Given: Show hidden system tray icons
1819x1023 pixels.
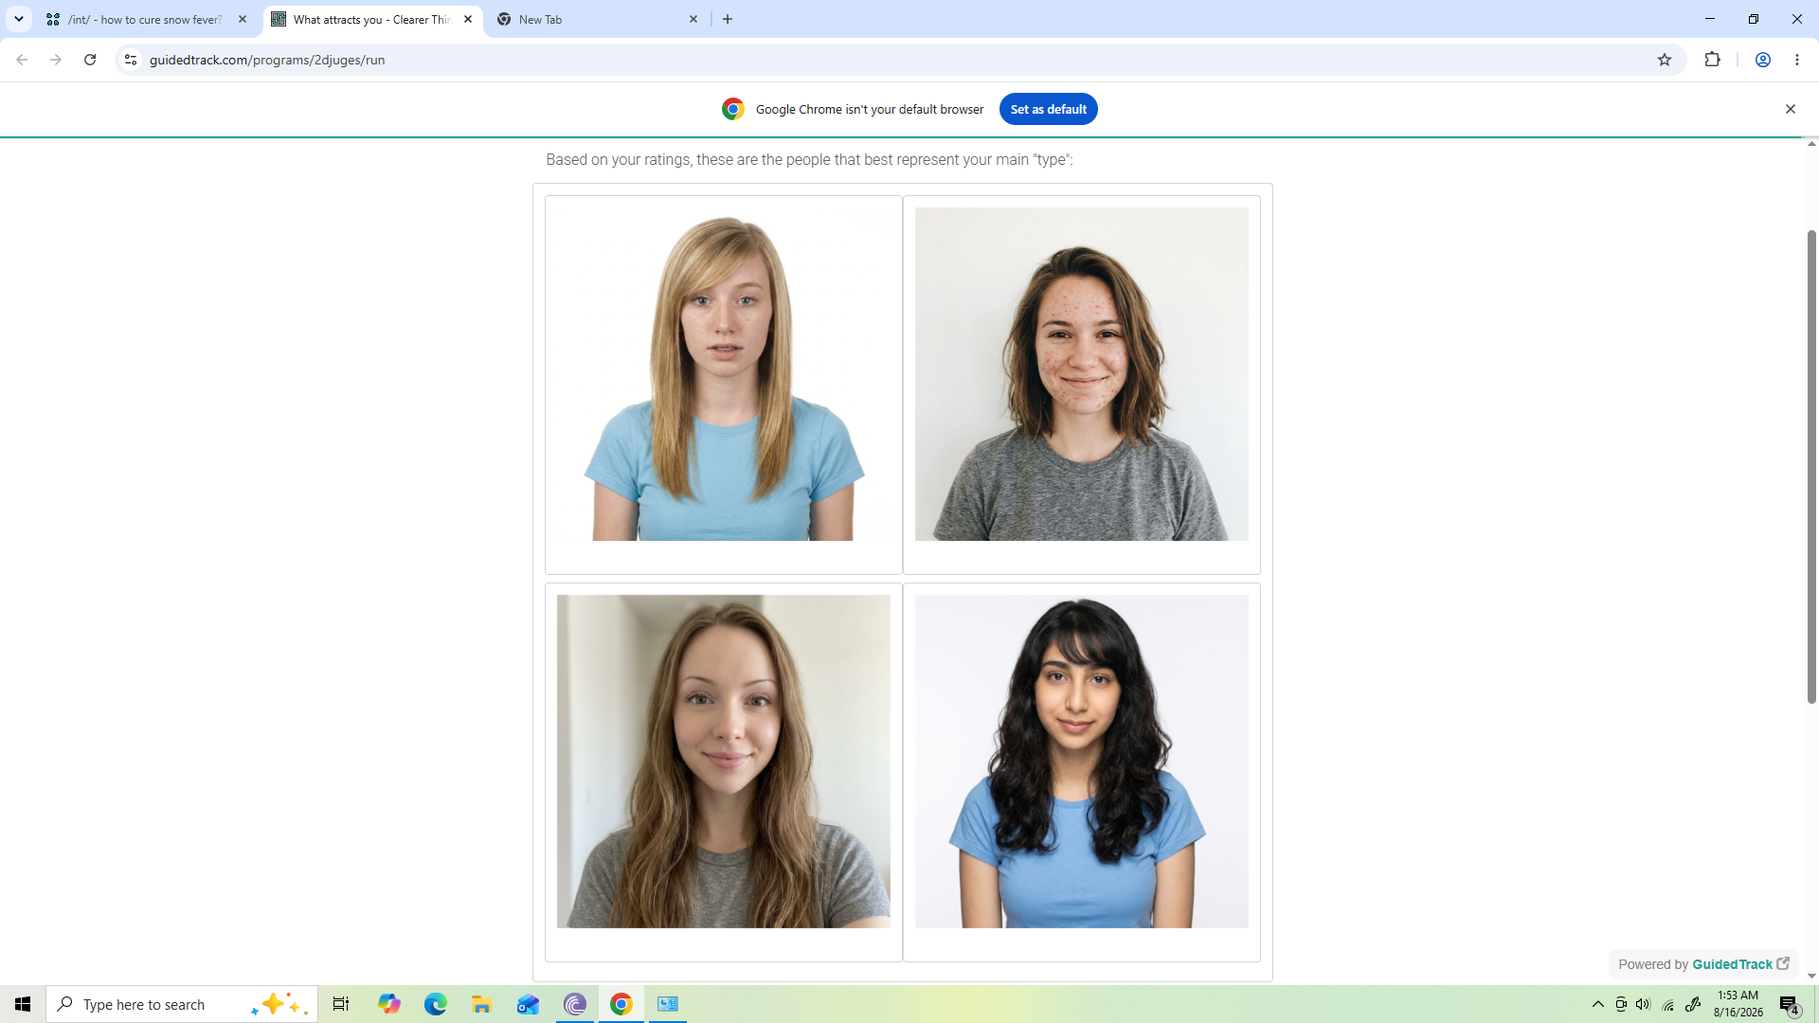Looking at the screenshot, I should [1598, 1004].
